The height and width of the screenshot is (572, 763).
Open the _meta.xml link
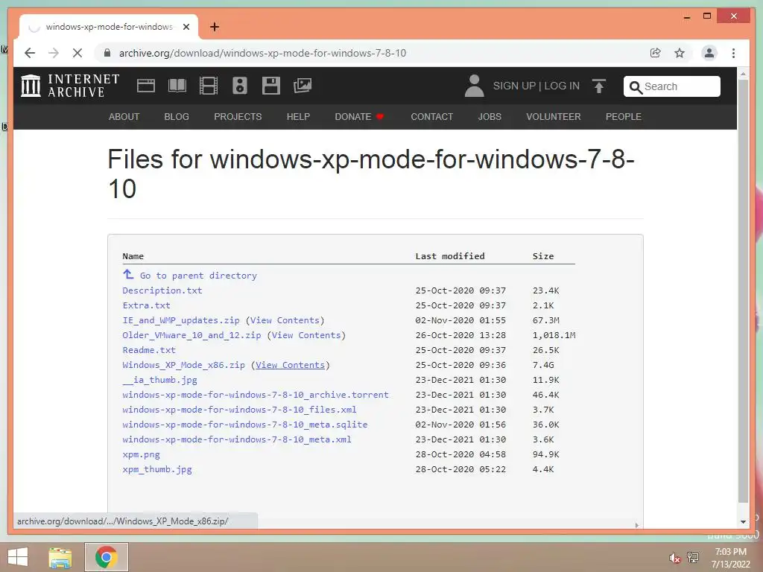coord(237,439)
